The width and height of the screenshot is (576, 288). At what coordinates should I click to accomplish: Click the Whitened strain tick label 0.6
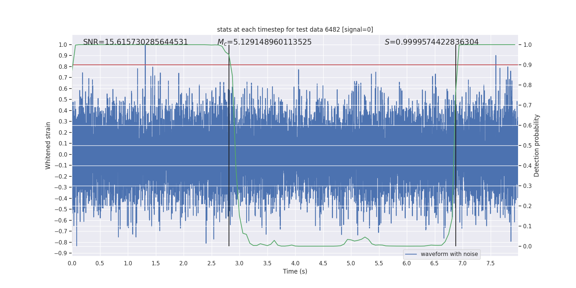point(63,89)
